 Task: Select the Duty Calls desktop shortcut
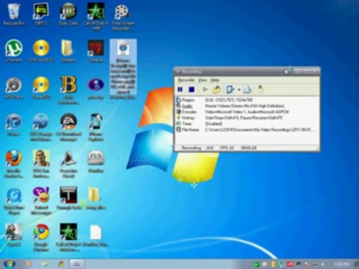click(x=68, y=15)
